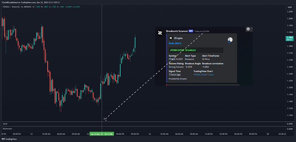Click the Sat 23 Dec '23 02:15 PM time label
The image size is (296, 142).
tap(102, 134)
